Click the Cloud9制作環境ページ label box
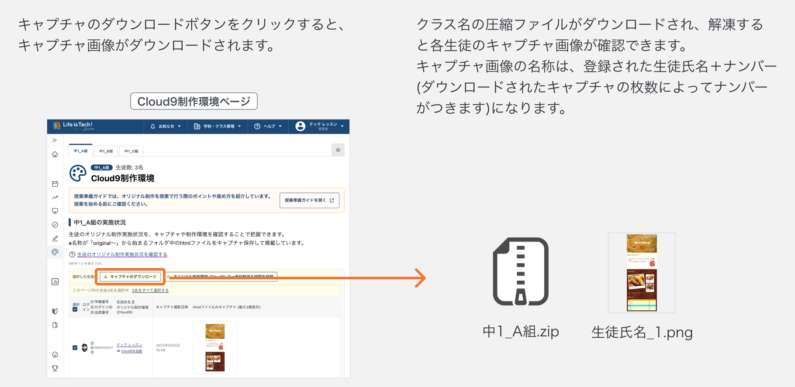Image resolution: width=795 pixels, height=387 pixels. [194, 101]
